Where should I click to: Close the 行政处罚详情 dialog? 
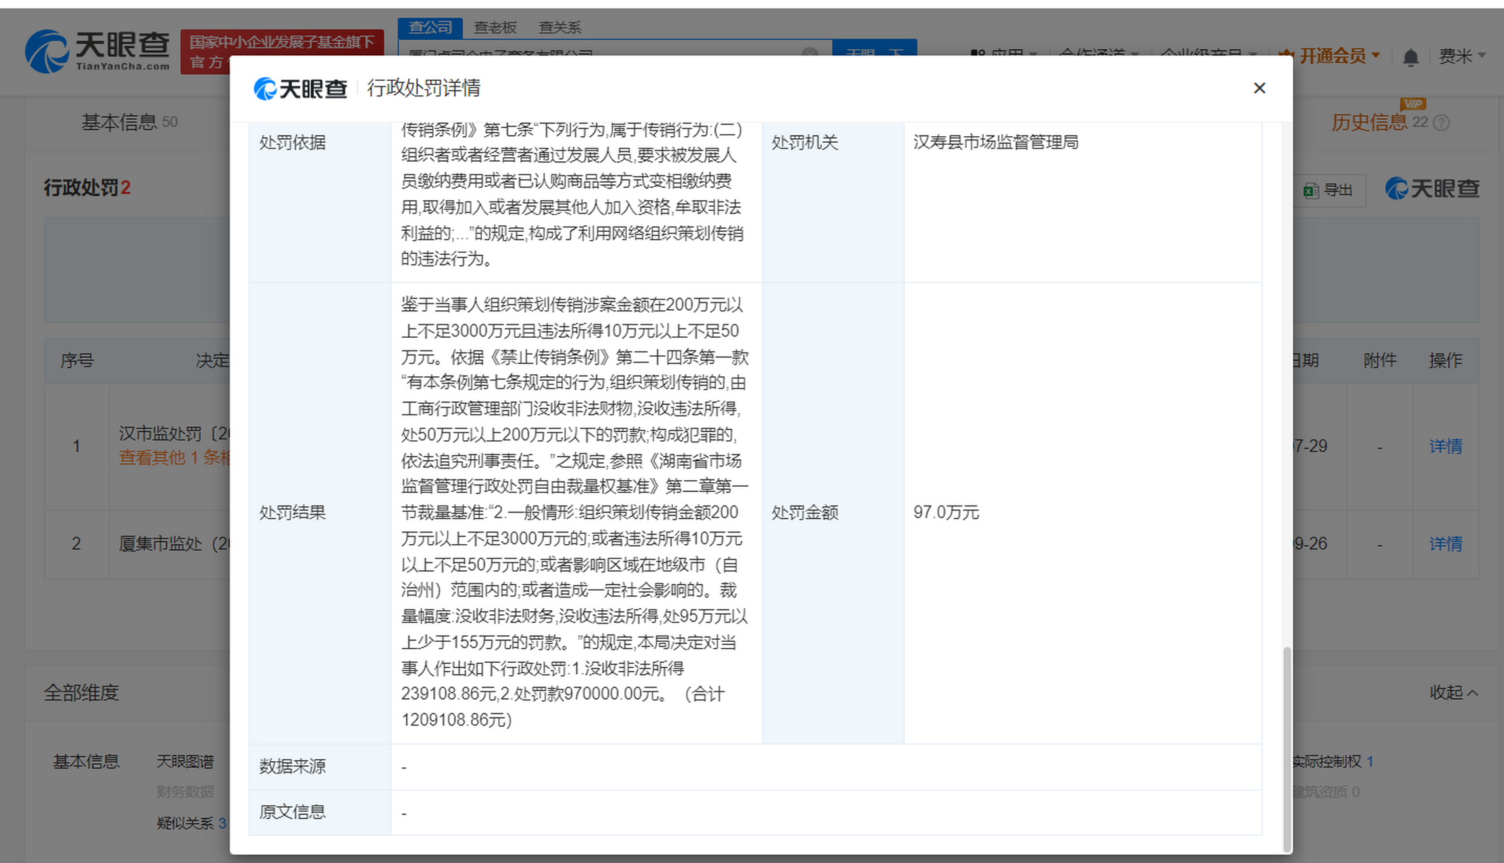[1259, 88]
